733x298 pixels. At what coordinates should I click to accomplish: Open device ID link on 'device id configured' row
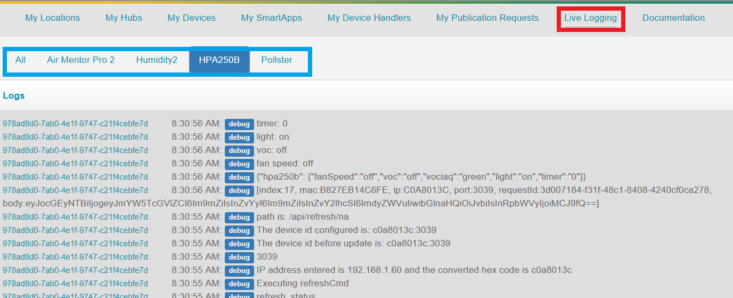(75, 230)
